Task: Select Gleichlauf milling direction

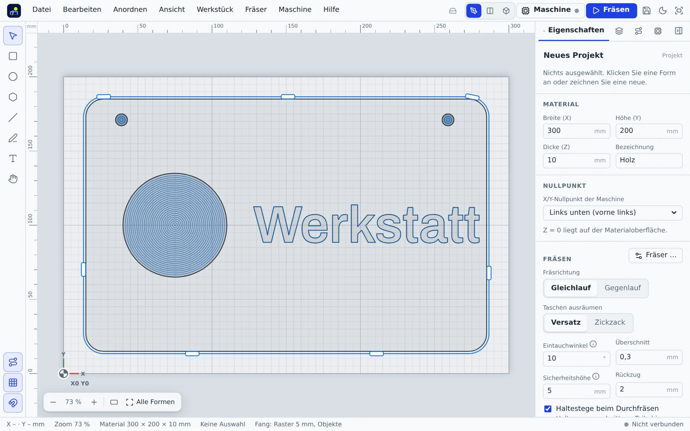Action: coord(571,288)
